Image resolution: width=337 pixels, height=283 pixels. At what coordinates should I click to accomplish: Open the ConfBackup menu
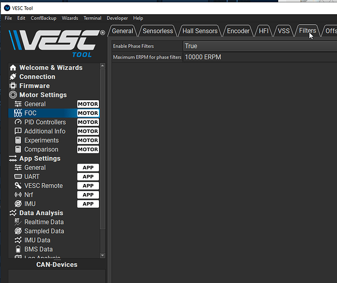44,18
